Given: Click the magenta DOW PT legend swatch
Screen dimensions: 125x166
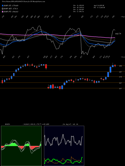Looking at the screenshot, I should click(x=2, y=12).
